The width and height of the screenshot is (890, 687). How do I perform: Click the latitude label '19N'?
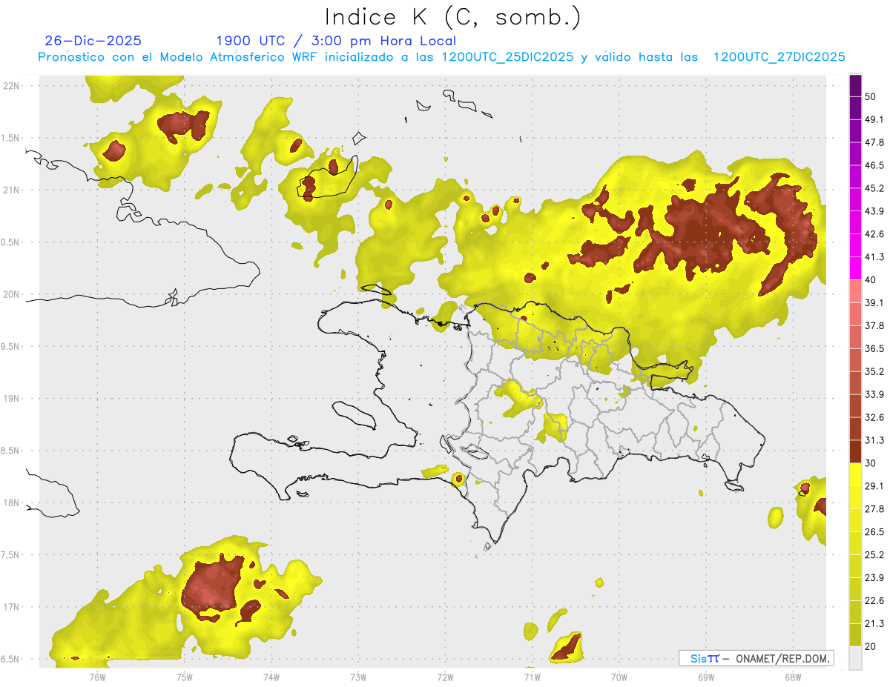click(x=11, y=399)
